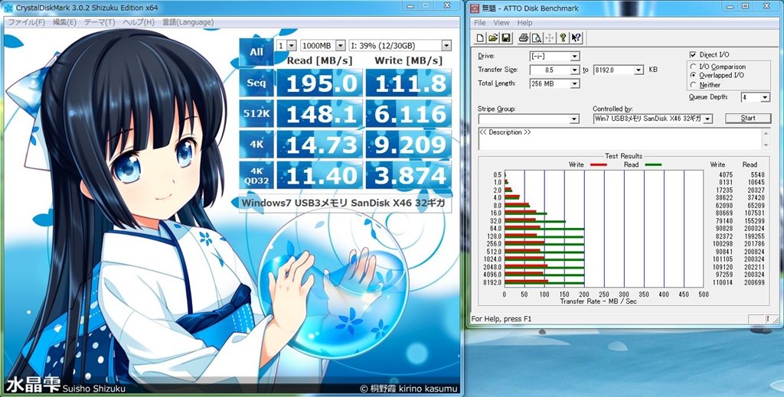The height and width of the screenshot is (397, 784).
Task: Click the 2048.0 row write value 109120
Action: point(723,267)
